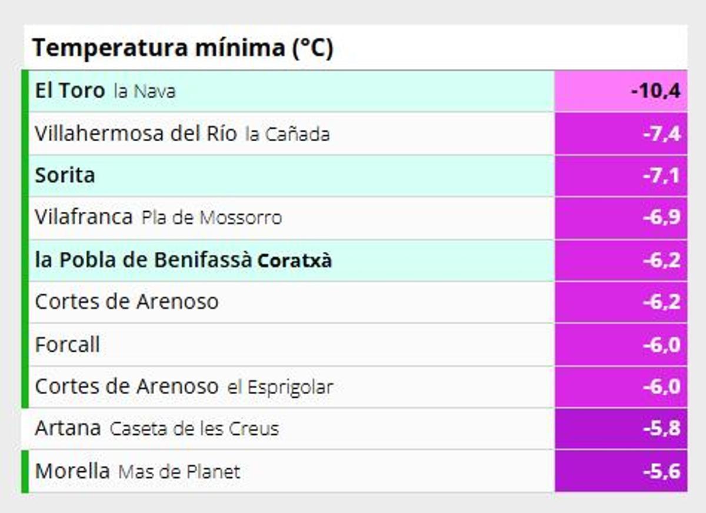
Task: Select the -7,1 temperature value cell
Action: (x=661, y=175)
